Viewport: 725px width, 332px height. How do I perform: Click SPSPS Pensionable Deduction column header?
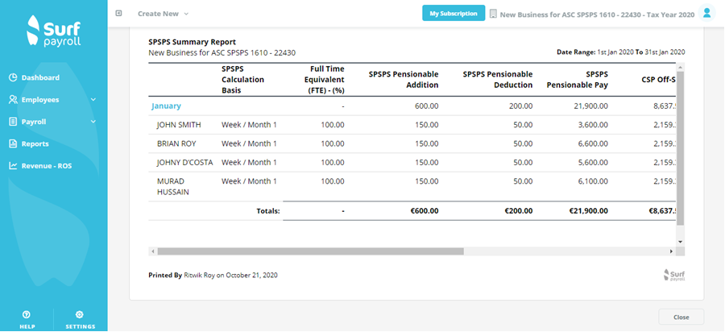[498, 80]
